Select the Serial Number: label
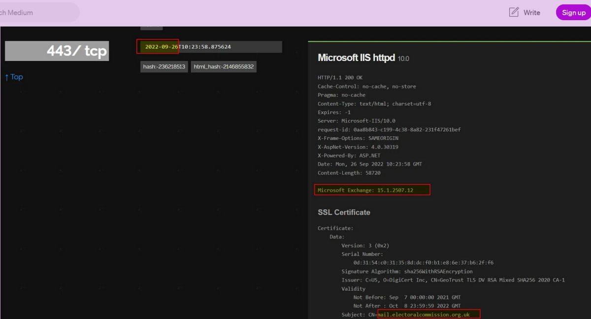Viewport: 591px width, 319px height. coord(362,254)
